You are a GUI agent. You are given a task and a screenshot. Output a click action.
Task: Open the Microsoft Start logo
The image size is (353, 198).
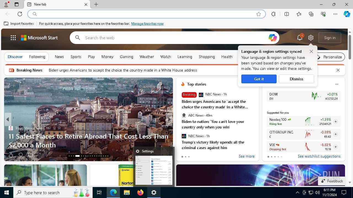click(39, 38)
